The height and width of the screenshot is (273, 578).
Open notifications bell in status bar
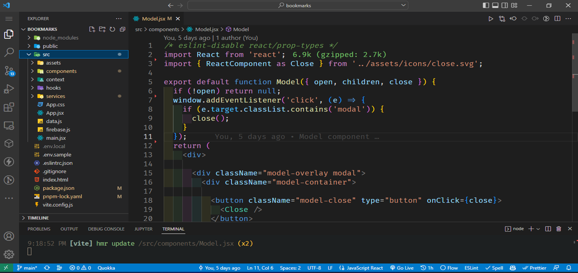(x=569, y=268)
